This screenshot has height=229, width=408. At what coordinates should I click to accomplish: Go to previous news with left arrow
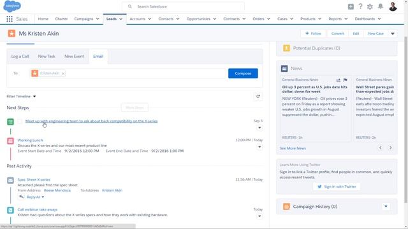(x=381, y=148)
